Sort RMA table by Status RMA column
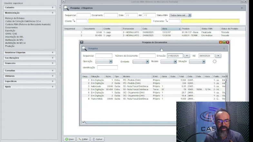The image size is (253, 142). [210, 29]
